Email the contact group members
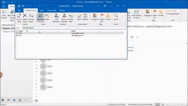 (79, 17)
